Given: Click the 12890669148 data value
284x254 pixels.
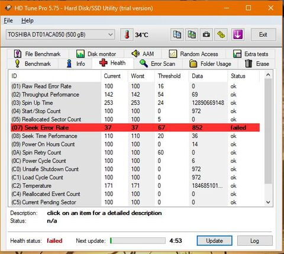Looking at the screenshot, I should [208, 103].
